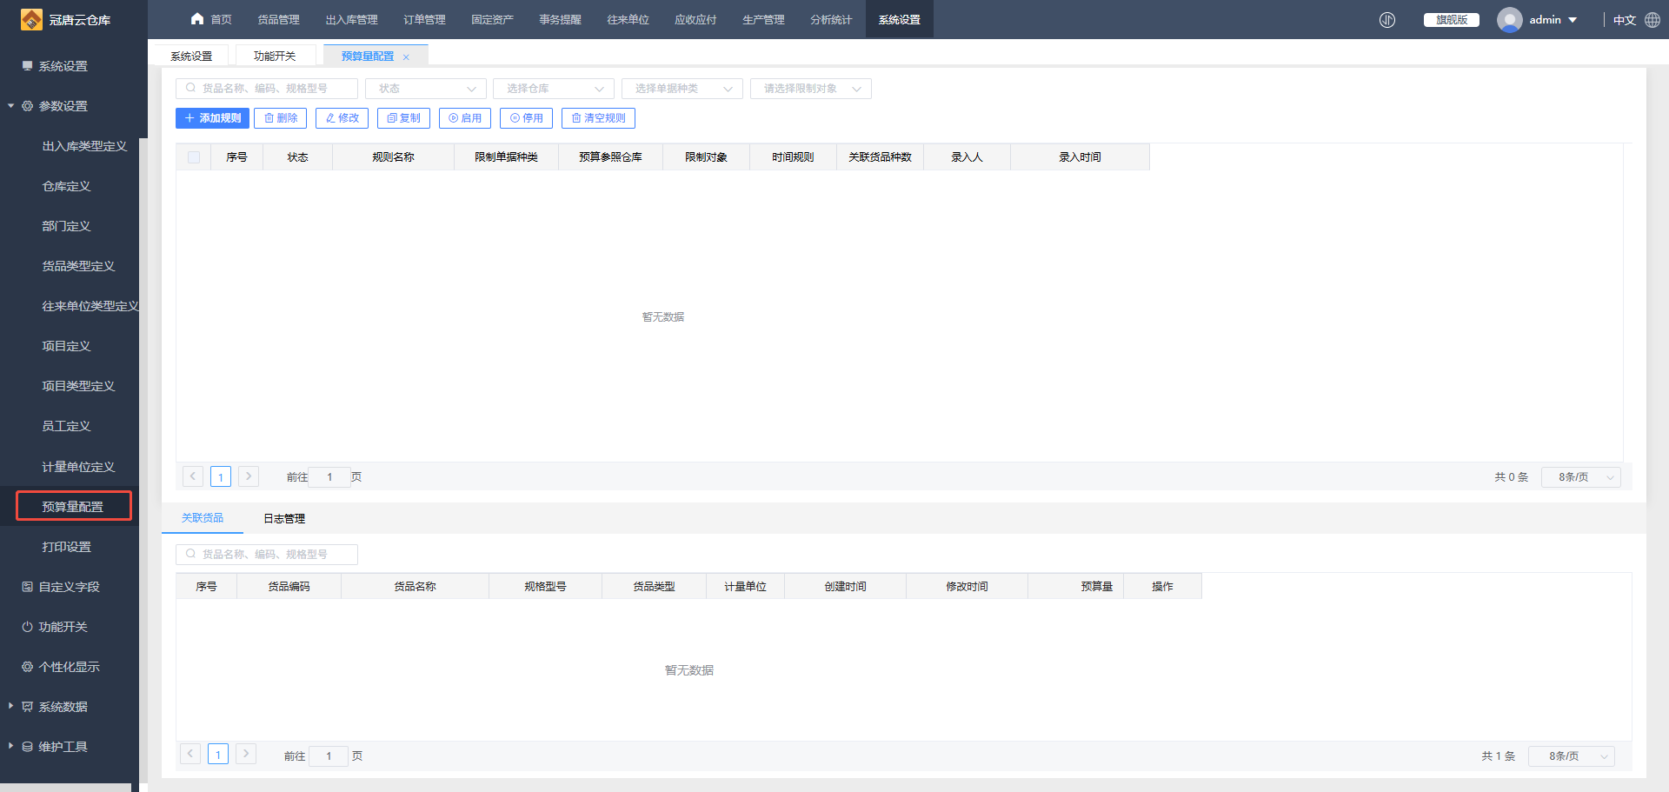
Task: Open the 选择单据种类 dropdown
Action: (x=682, y=89)
